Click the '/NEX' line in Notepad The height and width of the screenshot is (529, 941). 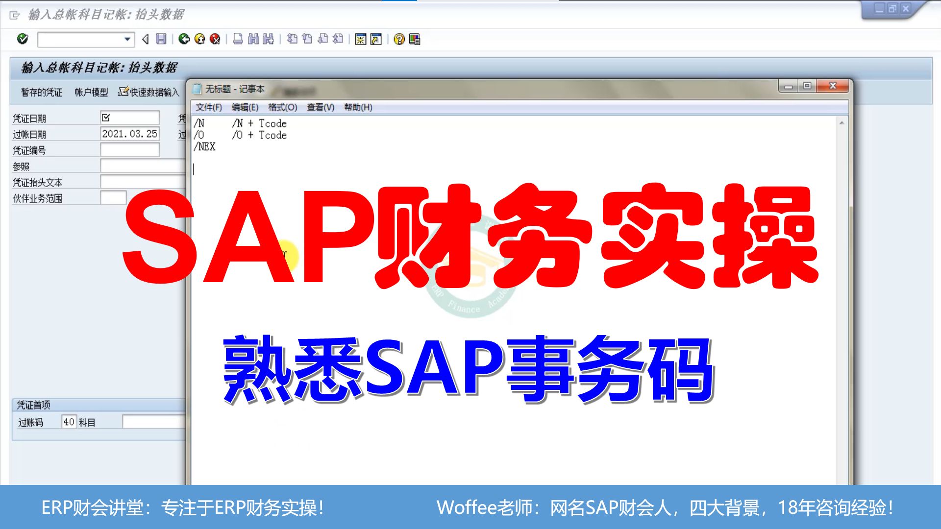click(x=205, y=147)
